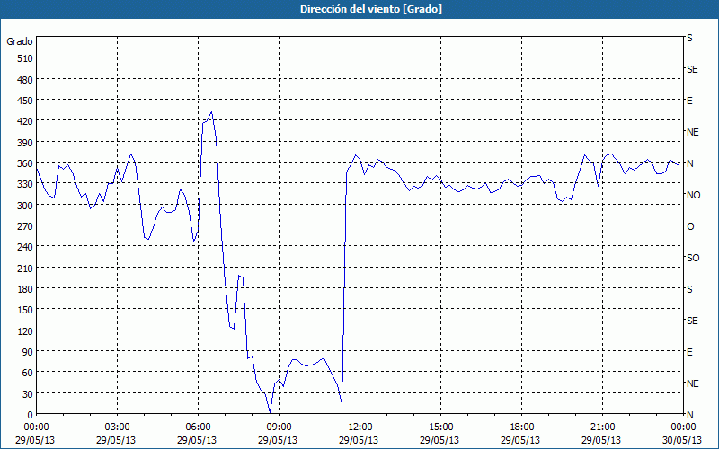Screen dimensions: 719x449
Task: Click the 29/05/13 date under 18:00
Action: pyautogui.click(x=520, y=440)
